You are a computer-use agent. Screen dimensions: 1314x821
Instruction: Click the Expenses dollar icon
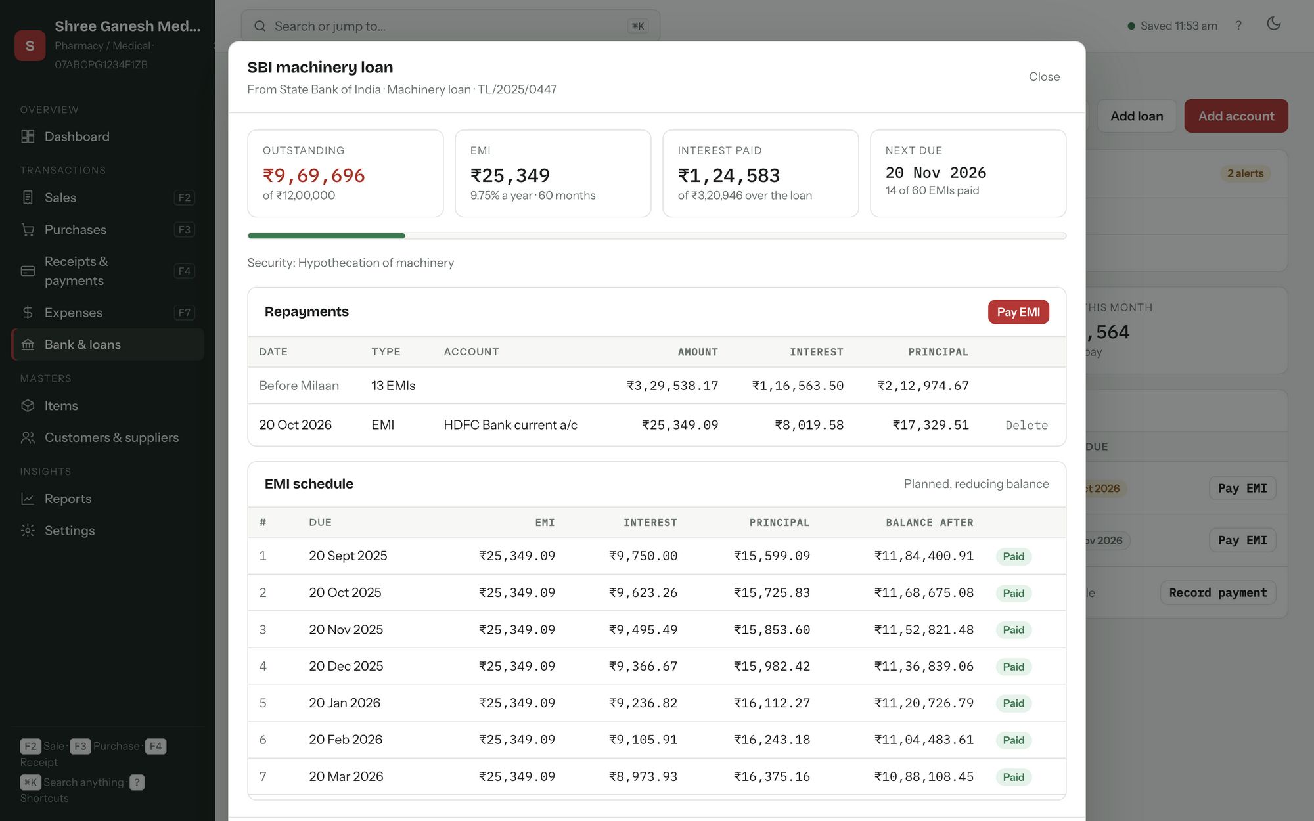28,313
